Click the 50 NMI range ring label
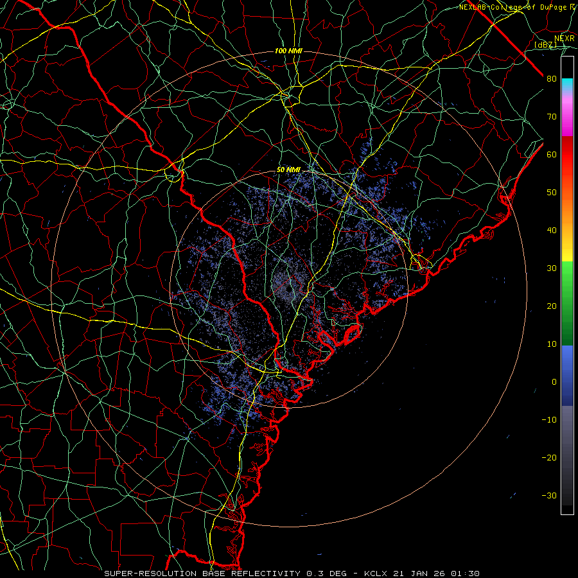Screen dimensions: 578x578 click(x=288, y=170)
